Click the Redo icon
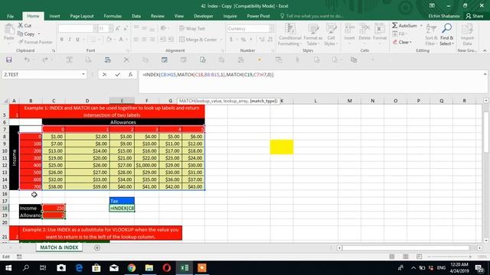 point(45,60)
